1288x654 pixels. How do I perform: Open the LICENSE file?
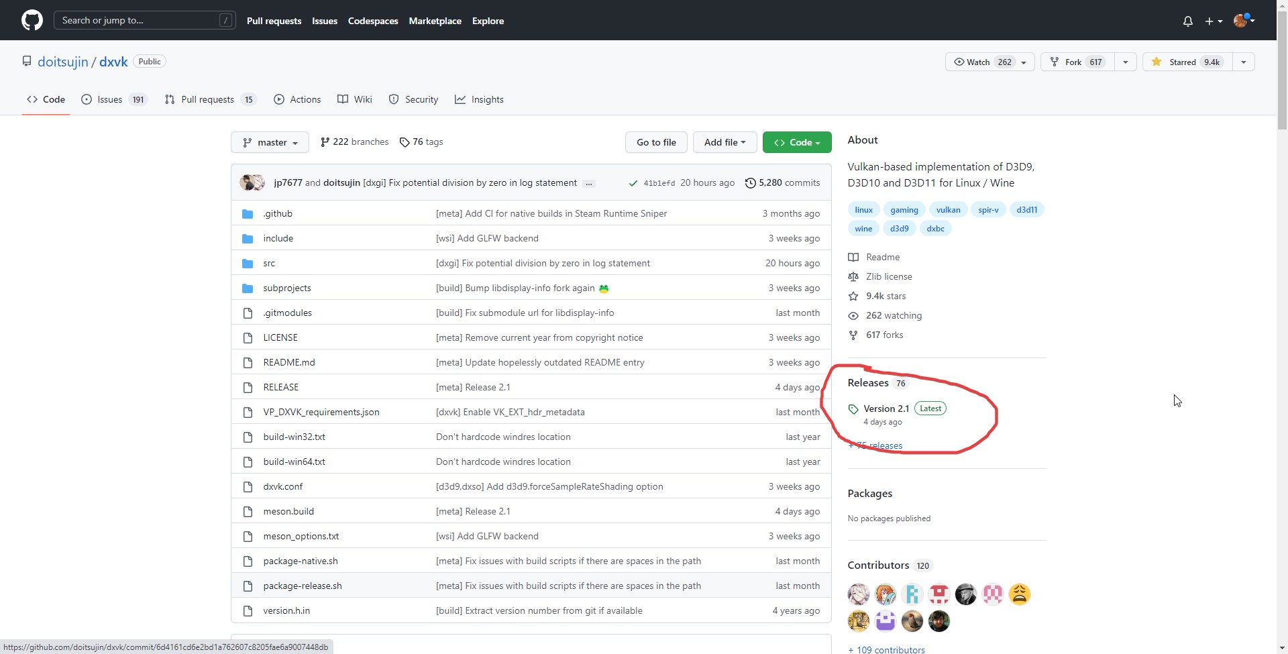pos(280,337)
